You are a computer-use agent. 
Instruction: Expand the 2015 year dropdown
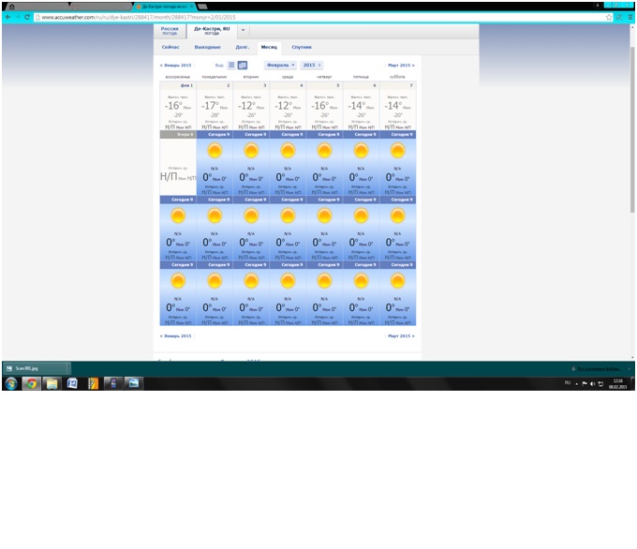tap(311, 66)
